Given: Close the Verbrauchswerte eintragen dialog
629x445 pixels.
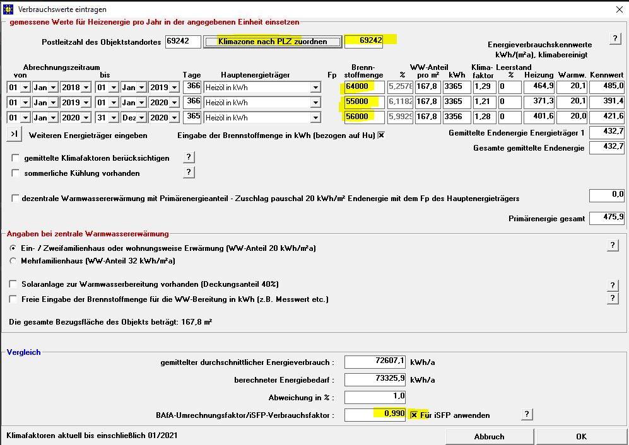Looking at the screenshot, I should pos(620,9).
